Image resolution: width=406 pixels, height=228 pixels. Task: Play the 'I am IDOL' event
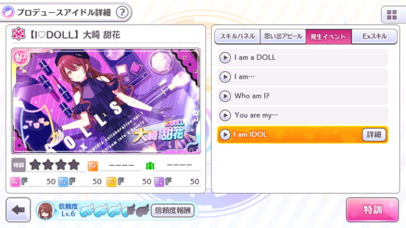(x=225, y=134)
